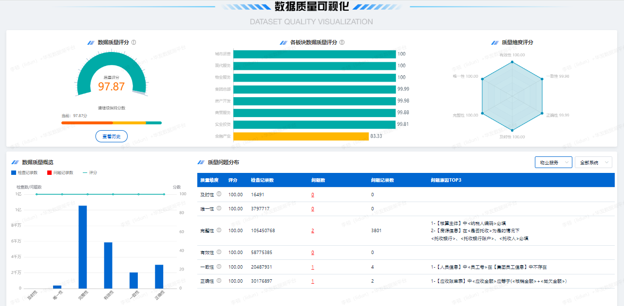Toggle 问题记录数 legend red square
The width and height of the screenshot is (624, 306).
[x=49, y=172]
